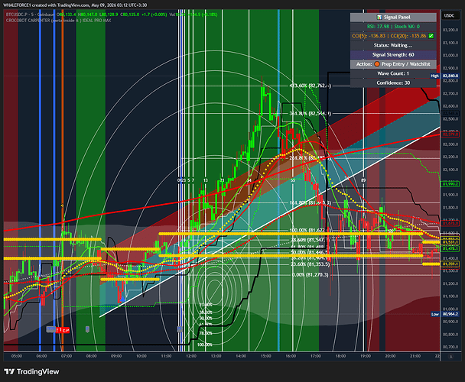Image resolution: width=465 pixels, height=382 pixels.
Task: Click the Fibonacci time zone label '89'
Action: (x=363, y=180)
